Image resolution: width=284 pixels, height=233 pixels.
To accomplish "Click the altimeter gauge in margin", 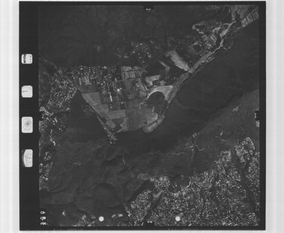I will (27, 158).
